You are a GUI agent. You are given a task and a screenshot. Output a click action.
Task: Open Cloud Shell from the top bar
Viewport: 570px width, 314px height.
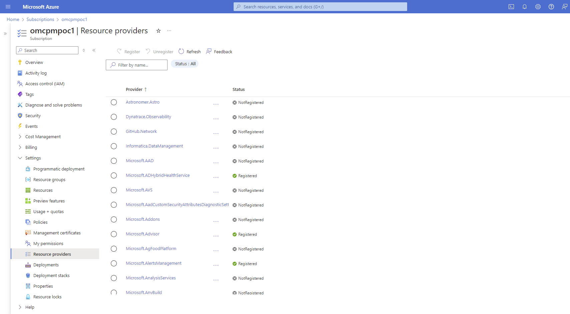pyautogui.click(x=511, y=7)
